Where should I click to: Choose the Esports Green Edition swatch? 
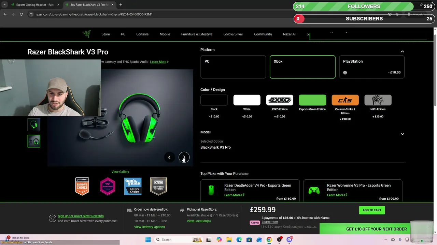tap(312, 100)
